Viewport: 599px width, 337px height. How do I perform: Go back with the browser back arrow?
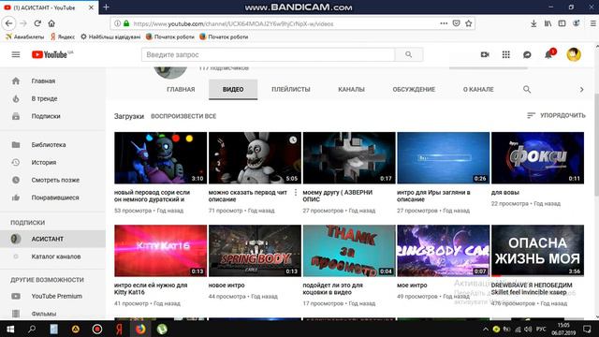pyautogui.click(x=8, y=23)
